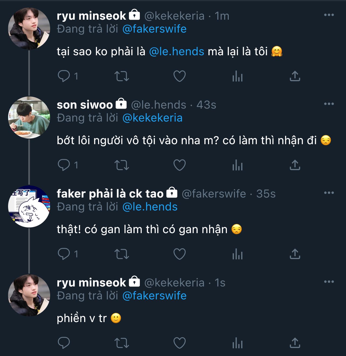Image resolution: width=346 pixels, height=356 pixels.
Task: Click the 'faker phải là ck tao' display name
Action: [110, 194]
